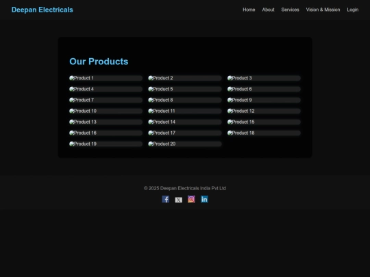The height and width of the screenshot is (277, 370).
Task: Select the Product 3 image
Action: 264,78
